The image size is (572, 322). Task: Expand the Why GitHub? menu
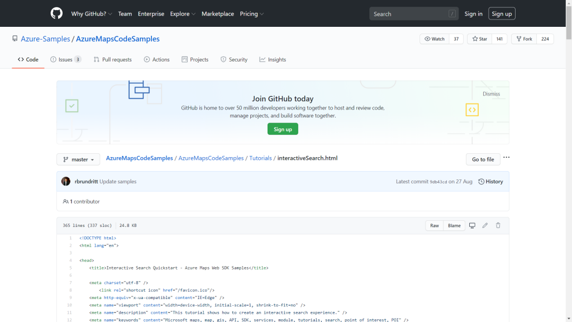point(92,14)
